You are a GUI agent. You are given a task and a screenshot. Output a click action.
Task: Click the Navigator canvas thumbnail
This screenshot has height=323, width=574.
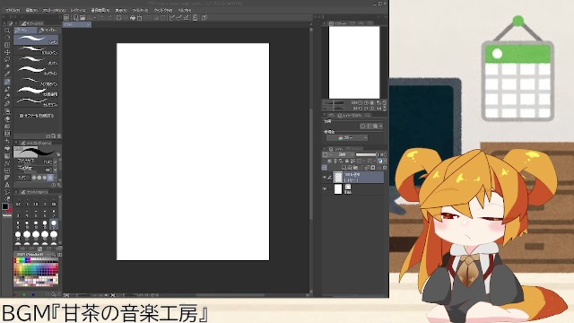tap(354, 62)
